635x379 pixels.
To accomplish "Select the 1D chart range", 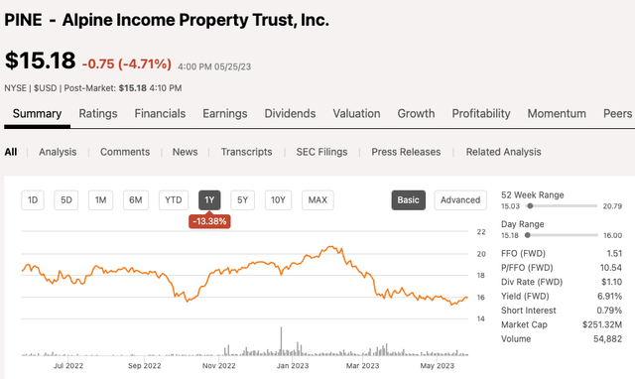I will point(33,200).
